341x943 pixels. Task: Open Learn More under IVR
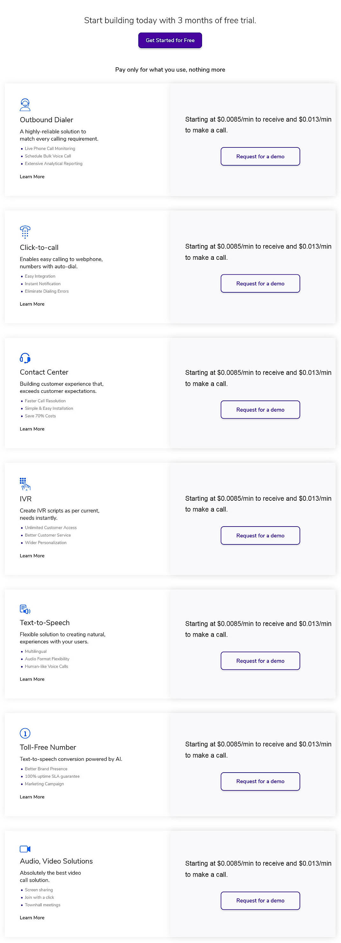pyautogui.click(x=32, y=556)
